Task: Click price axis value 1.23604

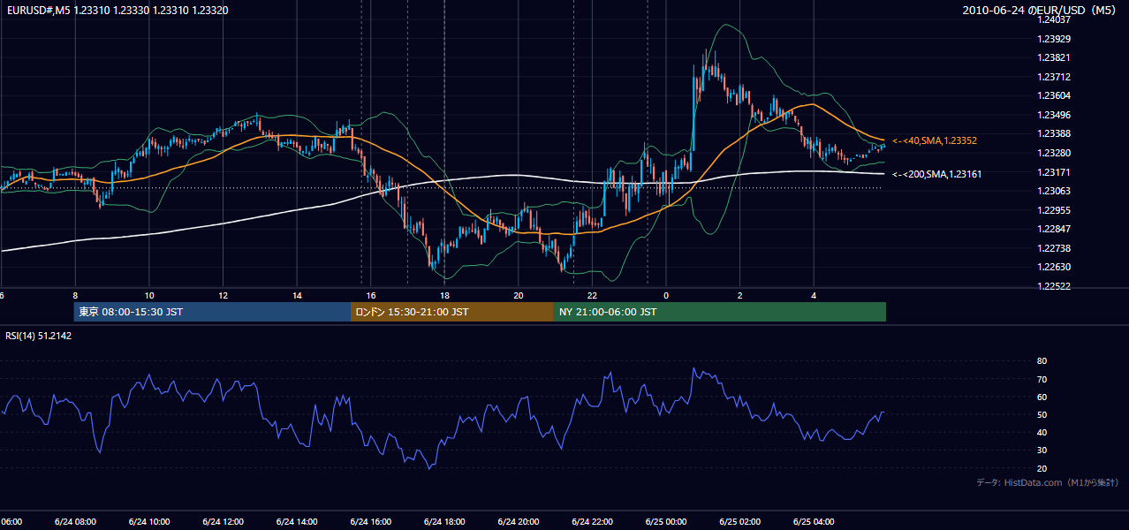Action: pyautogui.click(x=1054, y=95)
